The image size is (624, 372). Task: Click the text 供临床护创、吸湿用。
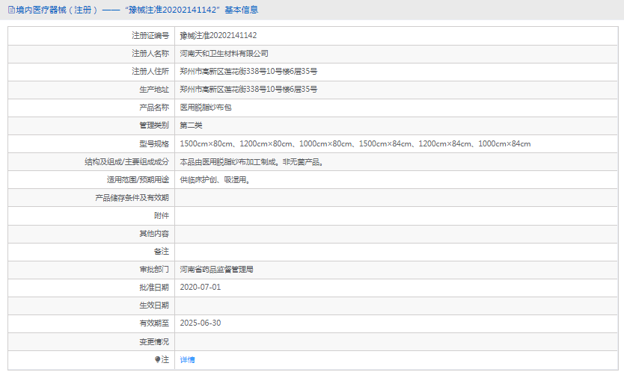click(x=215, y=179)
